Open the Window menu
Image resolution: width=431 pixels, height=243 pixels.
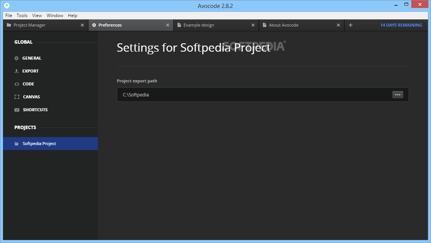(x=55, y=16)
